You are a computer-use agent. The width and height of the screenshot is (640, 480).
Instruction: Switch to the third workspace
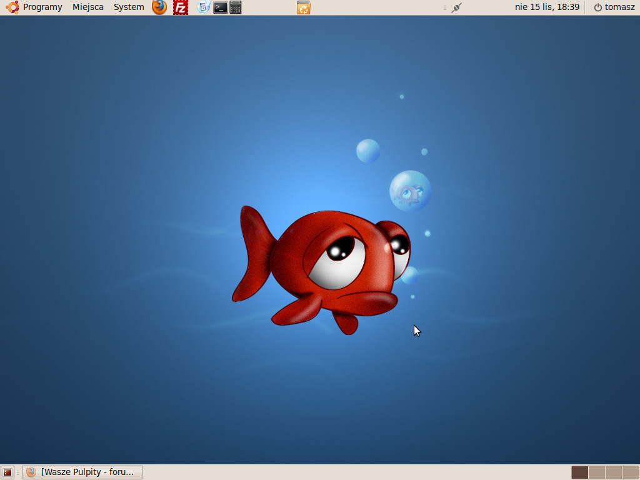[614, 472]
